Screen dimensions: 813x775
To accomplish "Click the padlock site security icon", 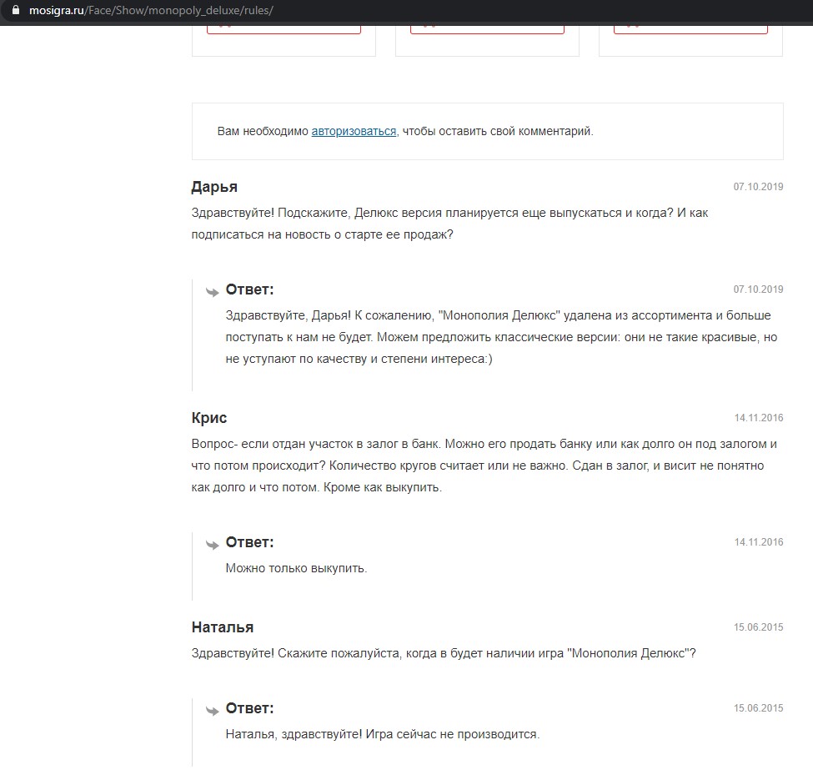I will [16, 10].
